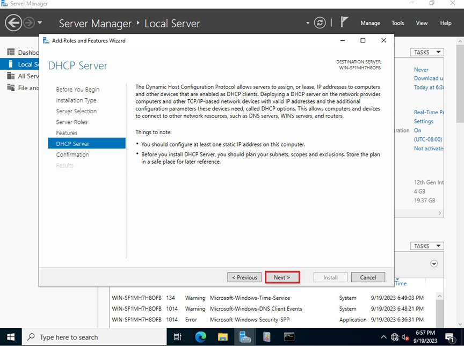Click the 'Today at 6:3…' link
Image resolution: width=464 pixels, height=346 pixels.
pyautogui.click(x=429, y=87)
